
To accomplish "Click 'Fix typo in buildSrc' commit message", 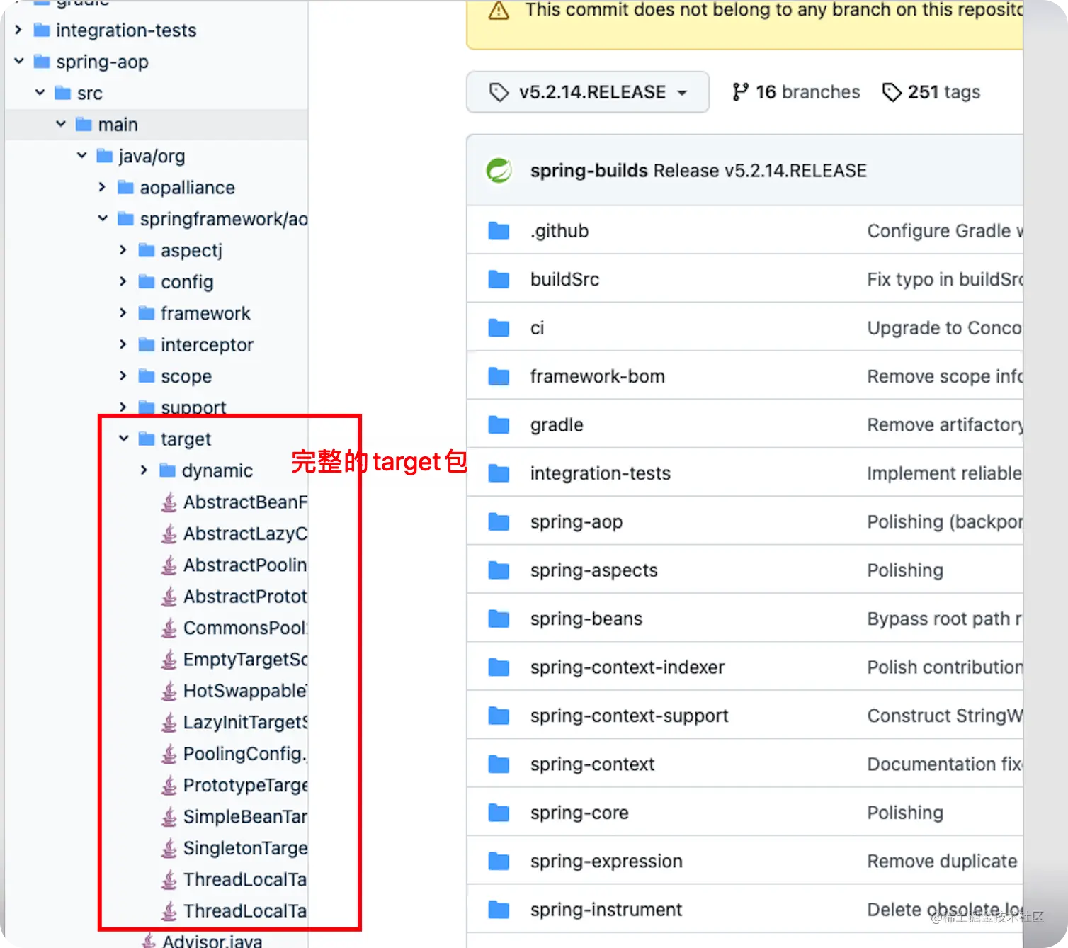I will click(945, 279).
